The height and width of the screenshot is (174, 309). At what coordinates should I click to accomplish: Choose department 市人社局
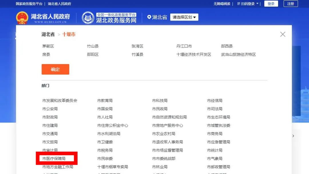tap(105, 117)
